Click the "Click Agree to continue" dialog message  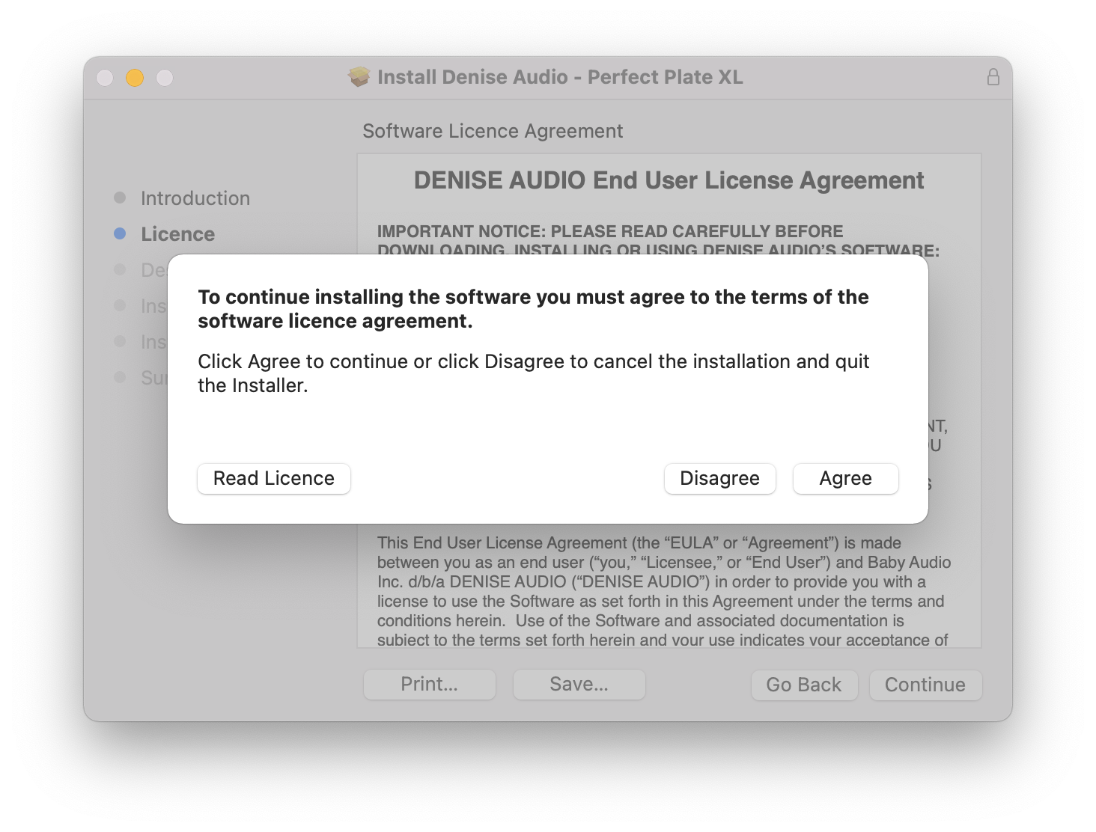[x=533, y=373]
